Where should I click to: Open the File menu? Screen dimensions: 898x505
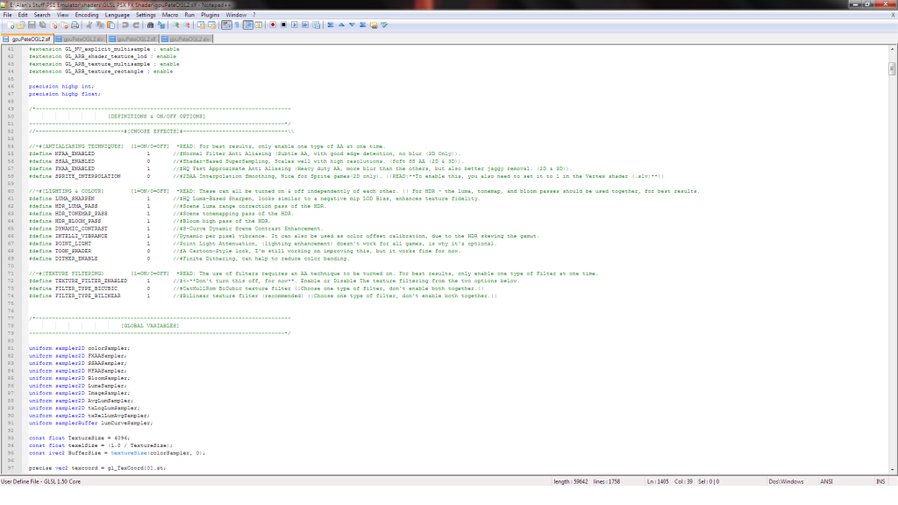[7, 15]
